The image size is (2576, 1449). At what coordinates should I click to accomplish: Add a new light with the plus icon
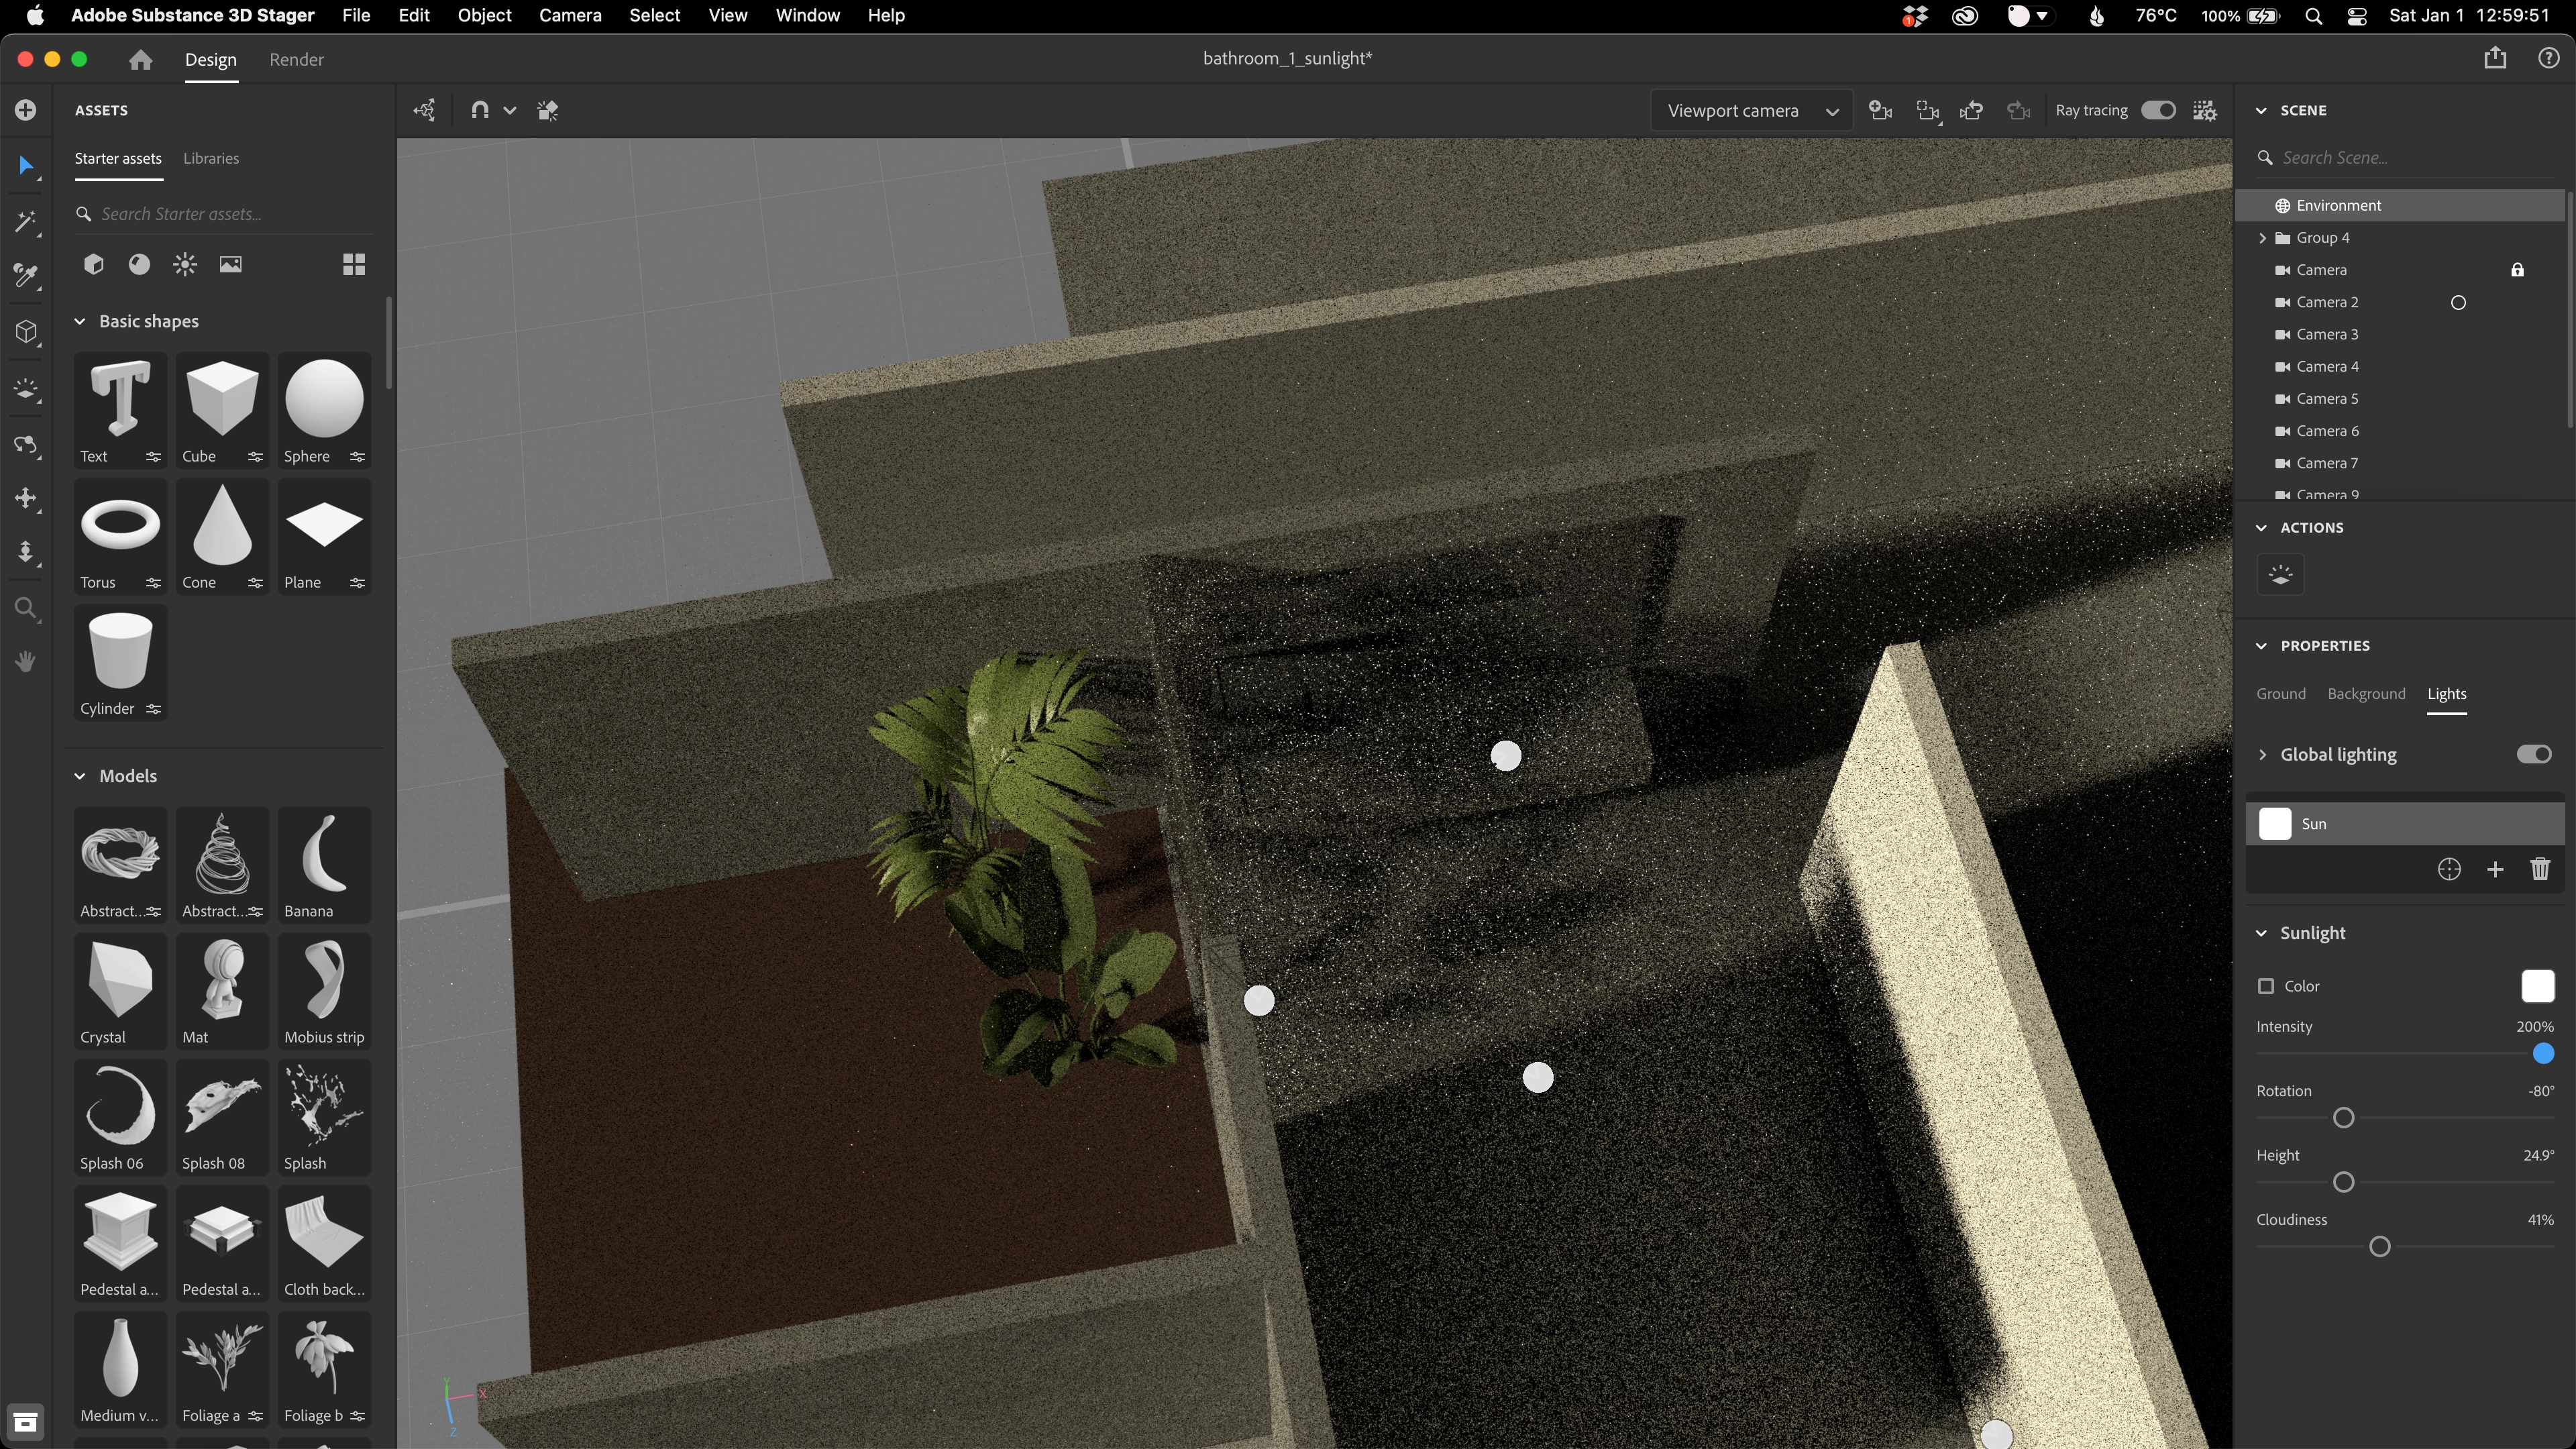coord(2494,869)
